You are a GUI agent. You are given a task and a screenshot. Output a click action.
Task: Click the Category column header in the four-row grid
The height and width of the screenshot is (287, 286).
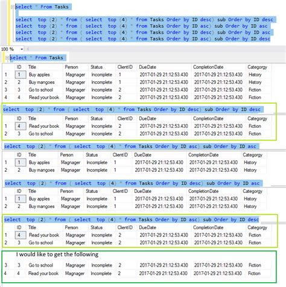[257, 68]
